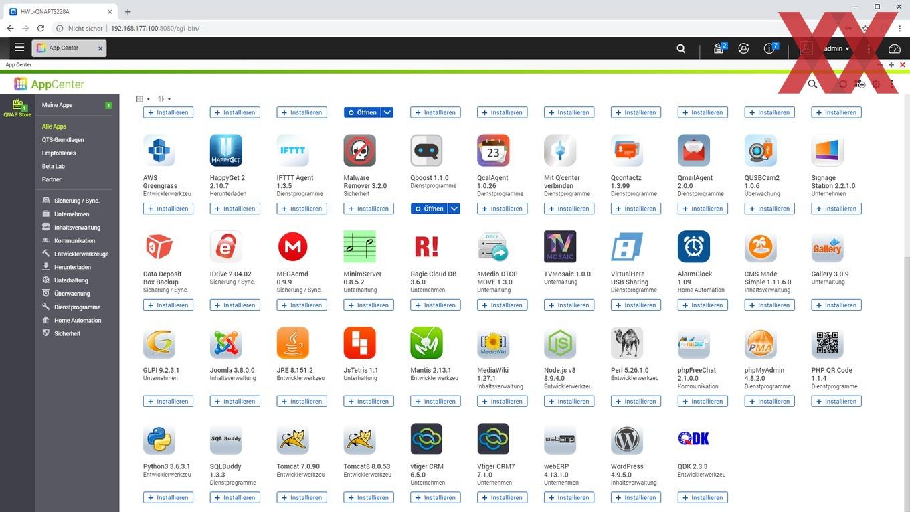Select the Ragic Cloud DB icon
The image size is (910, 512).
(x=427, y=246)
